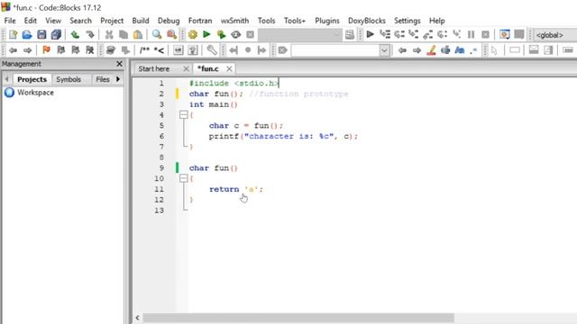Image resolution: width=577 pixels, height=324 pixels.
Task: Click the Replace magnifier icon
Action: coord(171,35)
